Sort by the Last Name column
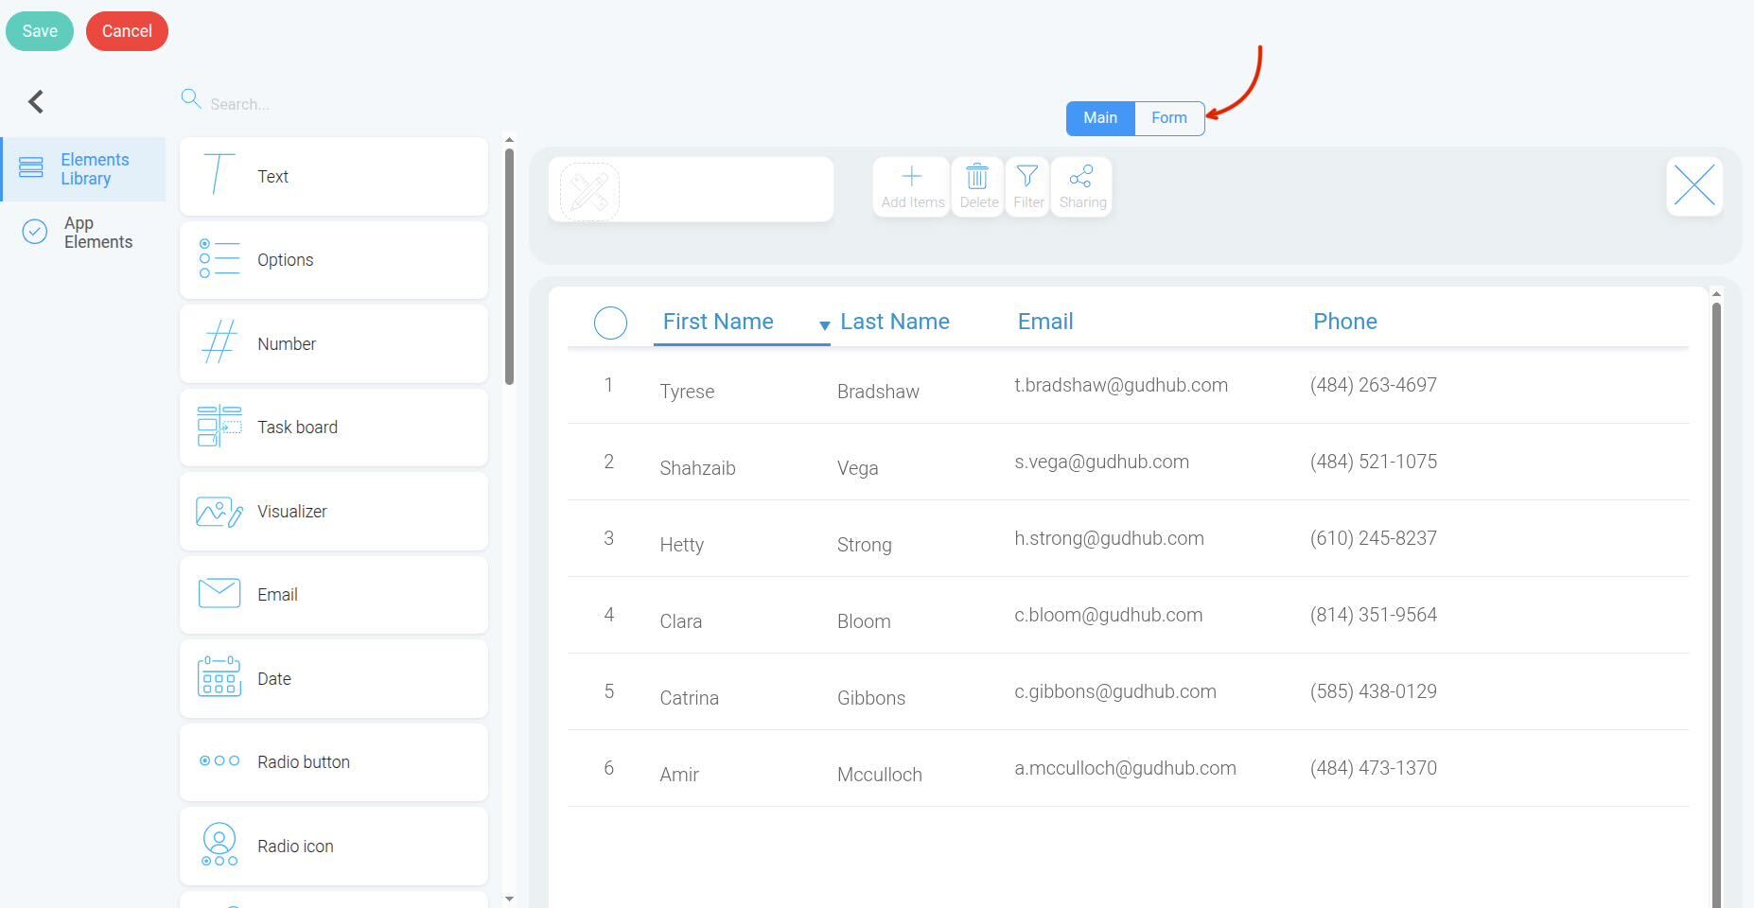This screenshot has height=908, width=1754. pyautogui.click(x=895, y=322)
